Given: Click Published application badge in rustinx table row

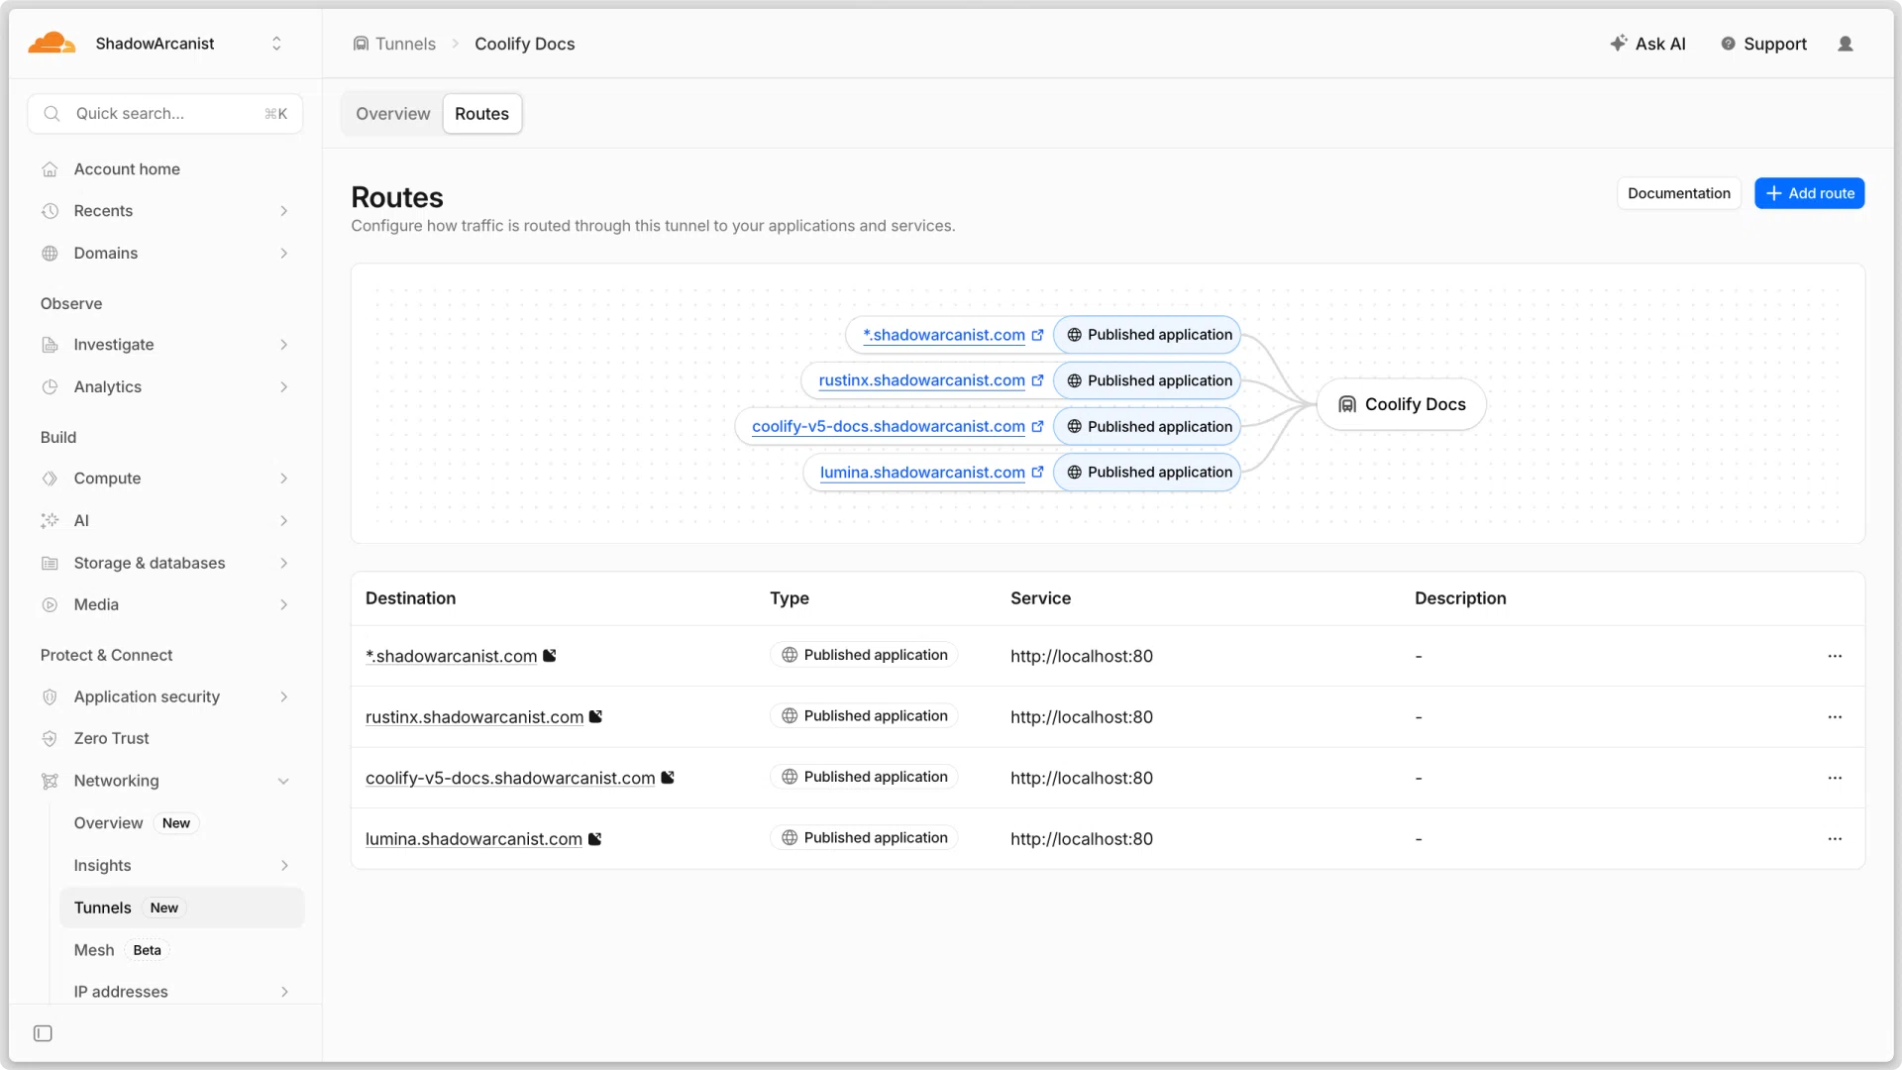Looking at the screenshot, I should (x=864, y=716).
